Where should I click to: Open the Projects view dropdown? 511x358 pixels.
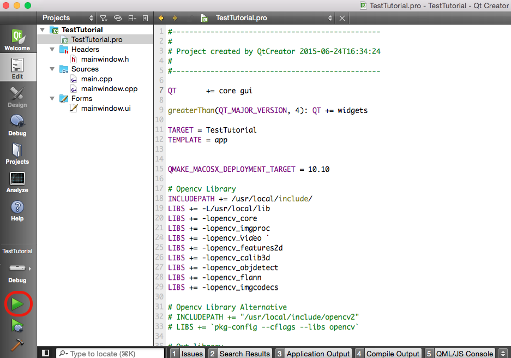[68, 18]
